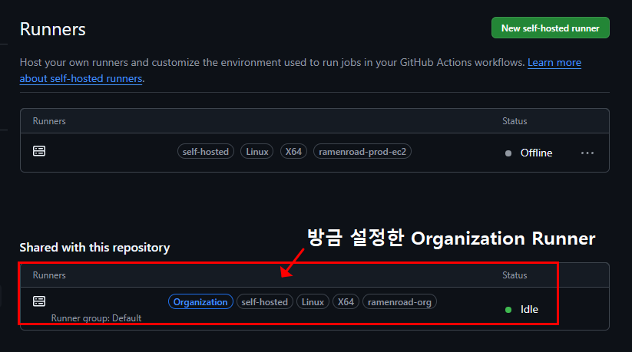Screen dimensions: 632x352
Task: Click the Runners column header in the shared table
Action: point(49,275)
